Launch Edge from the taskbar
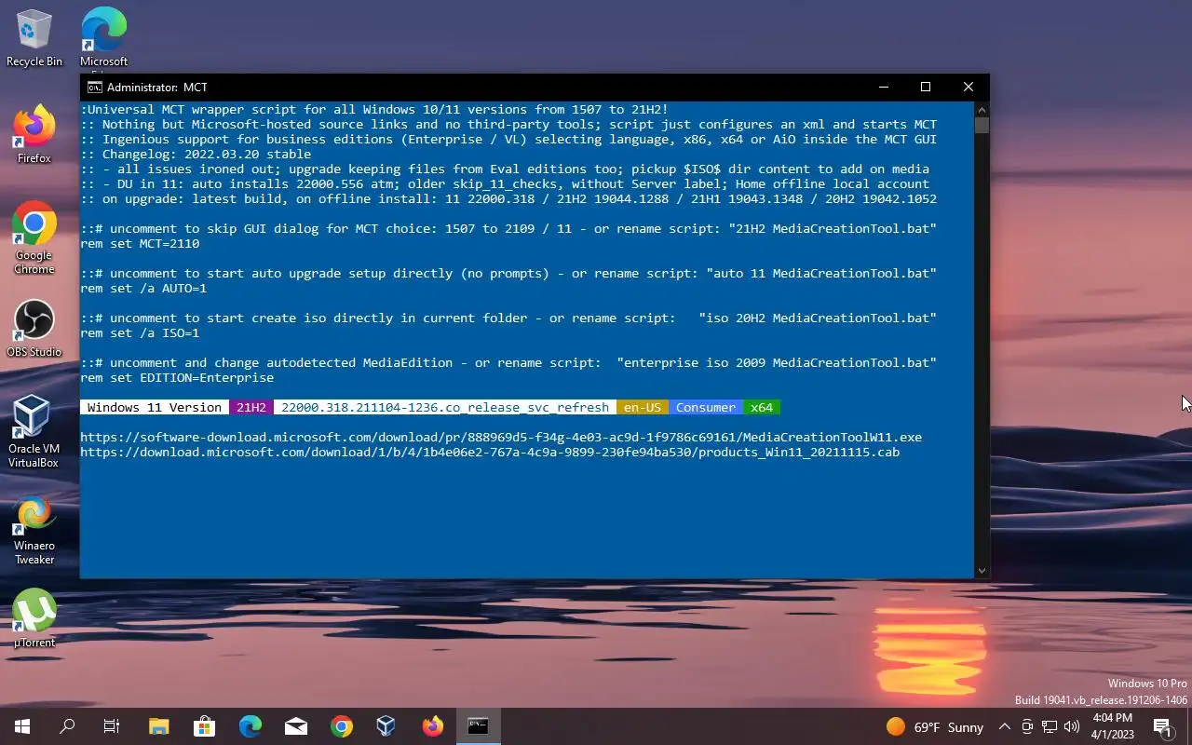The height and width of the screenshot is (745, 1192). [250, 726]
